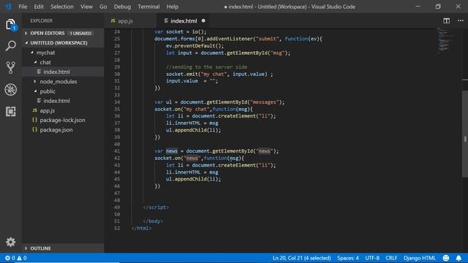Click the </body> closing tag
468x263 pixels.
coord(153,221)
